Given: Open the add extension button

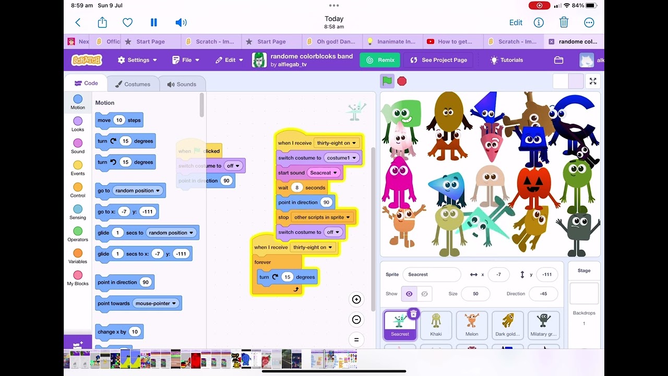Looking at the screenshot, I should (x=78, y=344).
